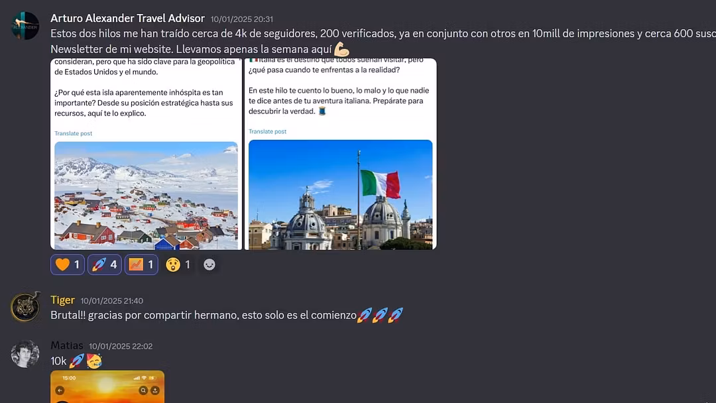
Task: Click Translate post in the Greenland screenshot
Action: tap(73, 133)
